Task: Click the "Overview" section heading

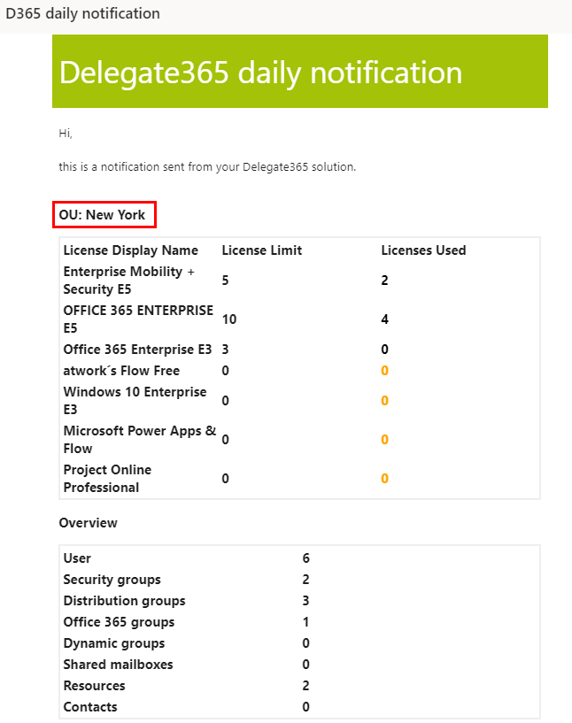Action: tap(88, 523)
